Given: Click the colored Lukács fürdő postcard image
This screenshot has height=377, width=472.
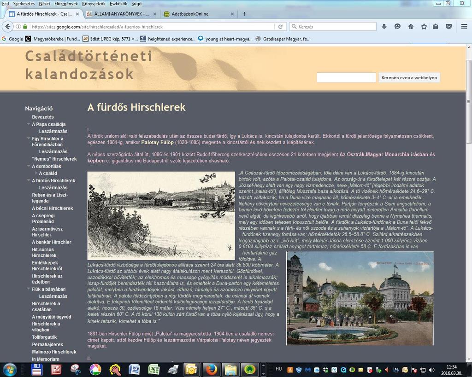Looking at the screenshot, I should tap(360, 298).
